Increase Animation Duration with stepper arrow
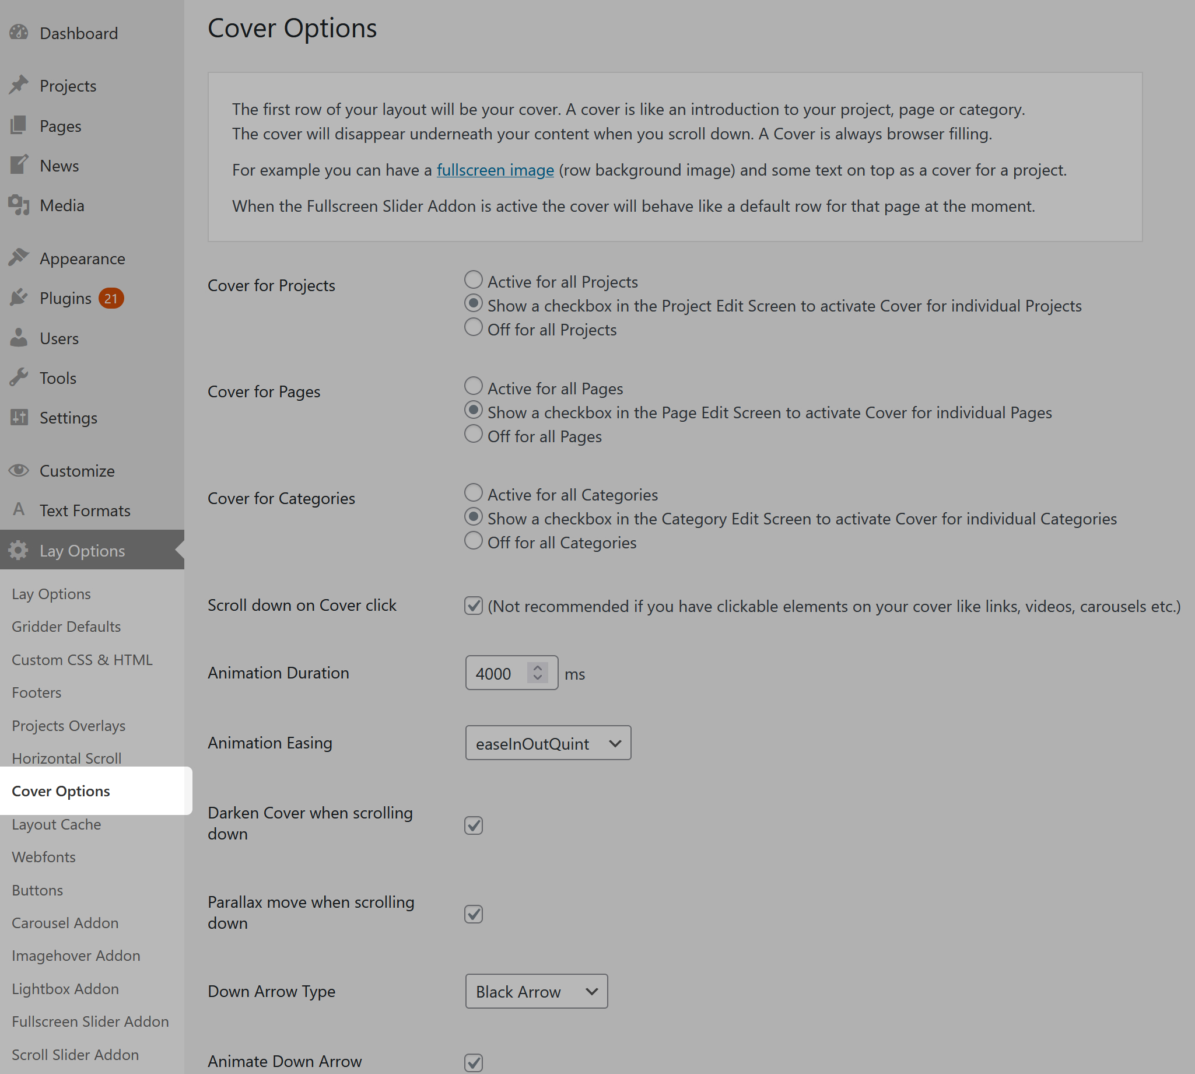 [537, 668]
